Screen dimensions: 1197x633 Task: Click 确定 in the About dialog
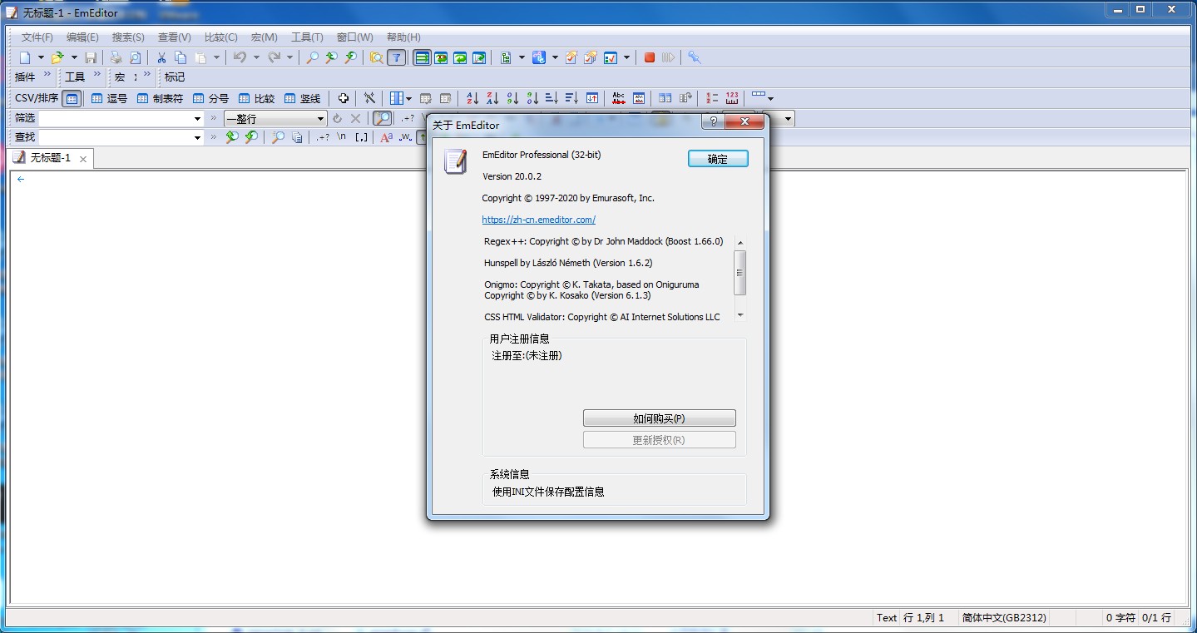tap(718, 159)
